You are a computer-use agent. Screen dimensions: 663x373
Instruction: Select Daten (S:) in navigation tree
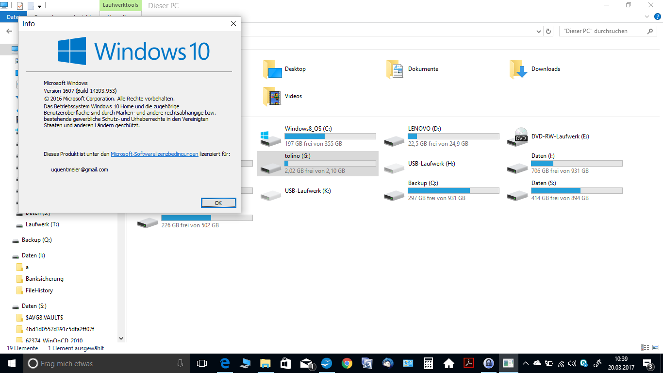pos(34,306)
